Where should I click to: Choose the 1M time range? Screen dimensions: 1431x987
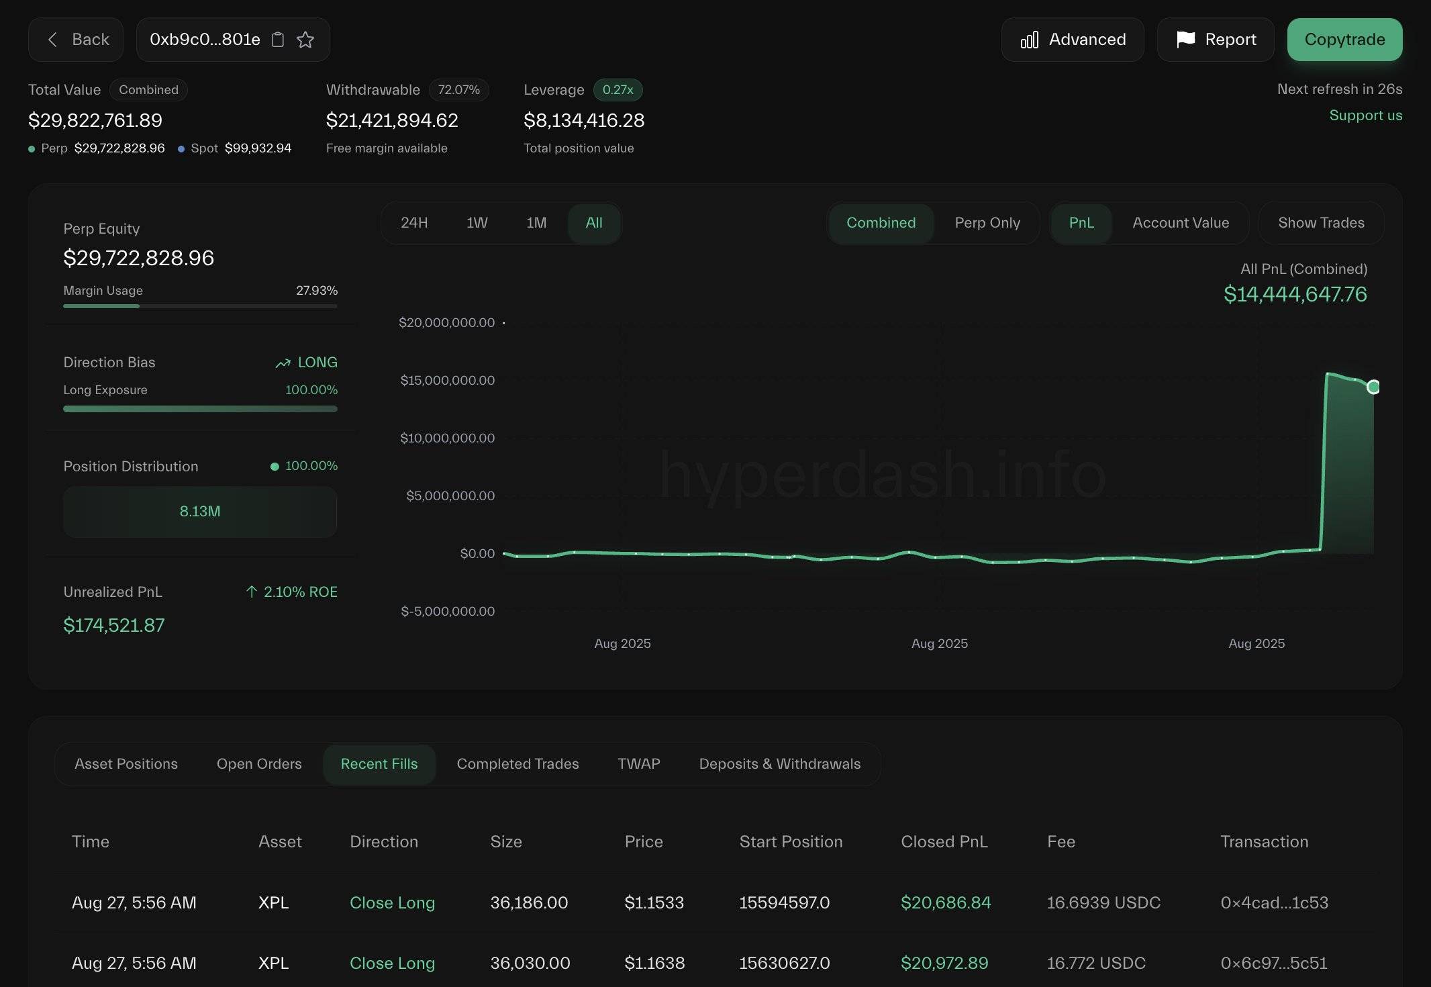pyautogui.click(x=536, y=223)
